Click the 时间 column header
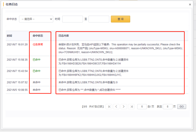Image resolution: width=196 pixels, height=132 pixels. pos(9,36)
